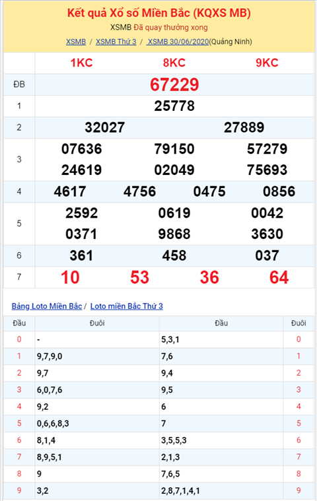The width and height of the screenshot is (317, 501).
Task: Click third prize number 07636
Action: [x=81, y=149]
